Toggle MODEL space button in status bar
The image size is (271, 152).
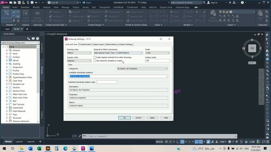point(160,142)
